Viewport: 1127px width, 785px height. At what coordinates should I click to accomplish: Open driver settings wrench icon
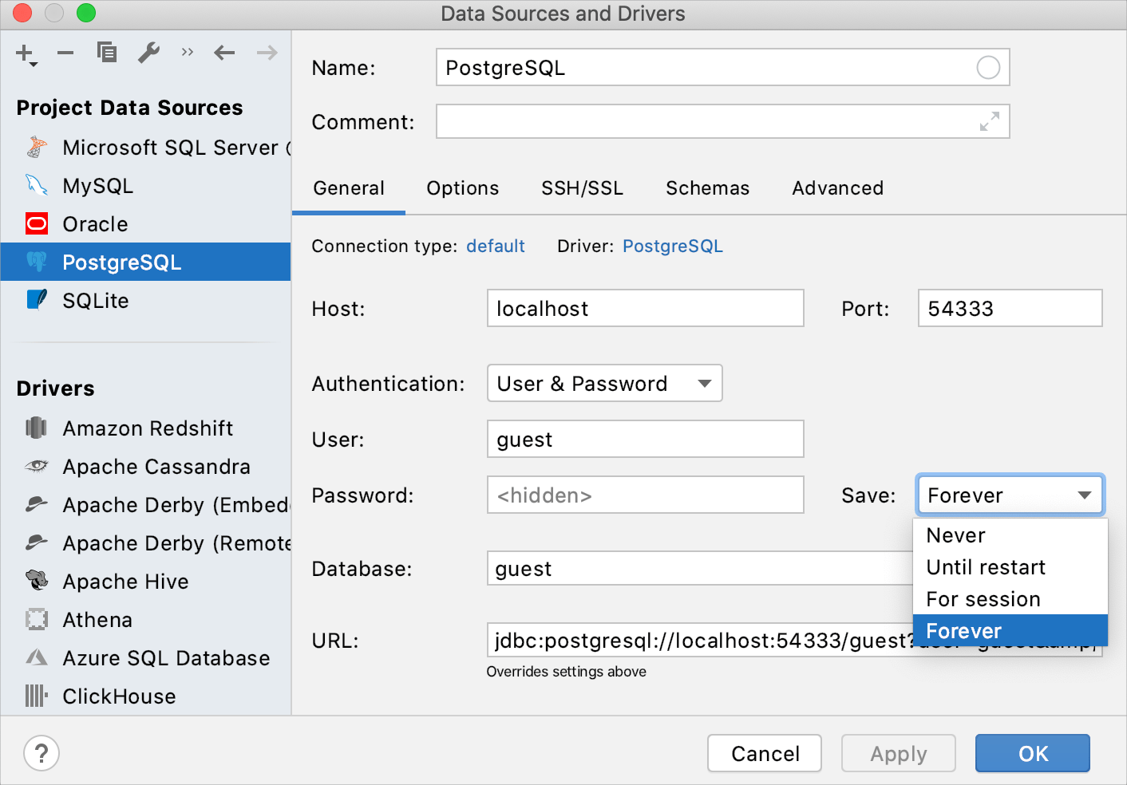[x=148, y=53]
